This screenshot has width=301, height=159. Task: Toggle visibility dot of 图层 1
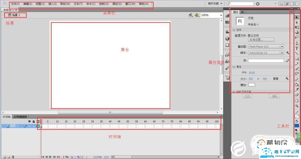[x=30, y=126]
